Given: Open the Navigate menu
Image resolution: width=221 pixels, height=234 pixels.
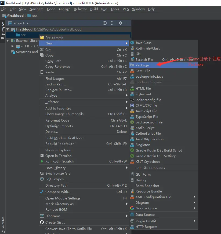Looking at the screenshot, I should pos(37,9).
